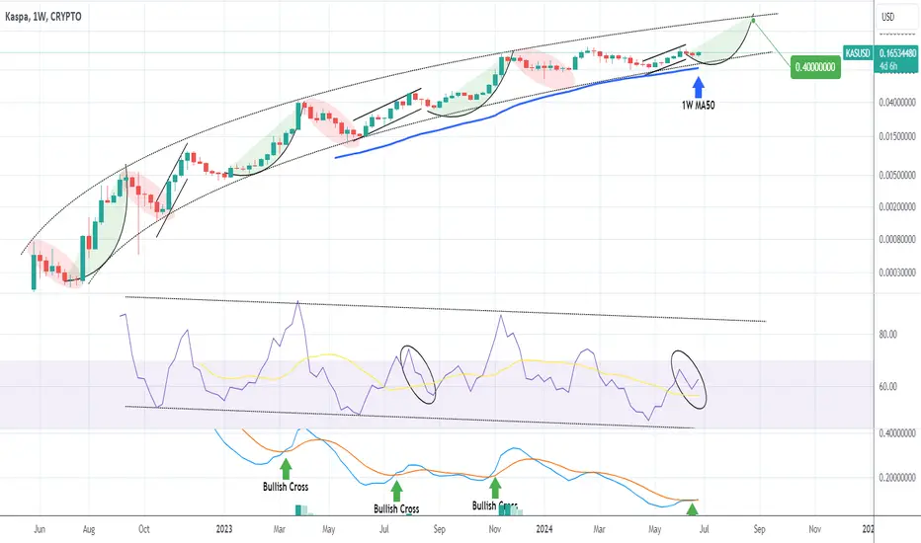Click the KASUSD symbol tag
Screen dimensions: 921x543
click(858, 53)
